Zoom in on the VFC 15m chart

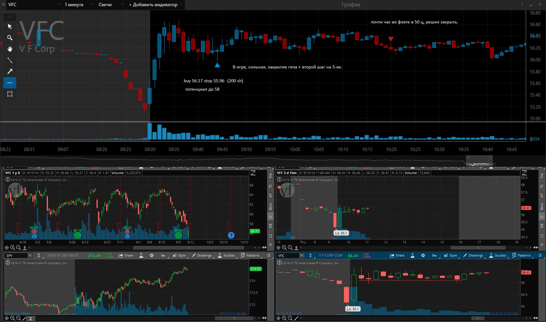[x=284, y=248]
